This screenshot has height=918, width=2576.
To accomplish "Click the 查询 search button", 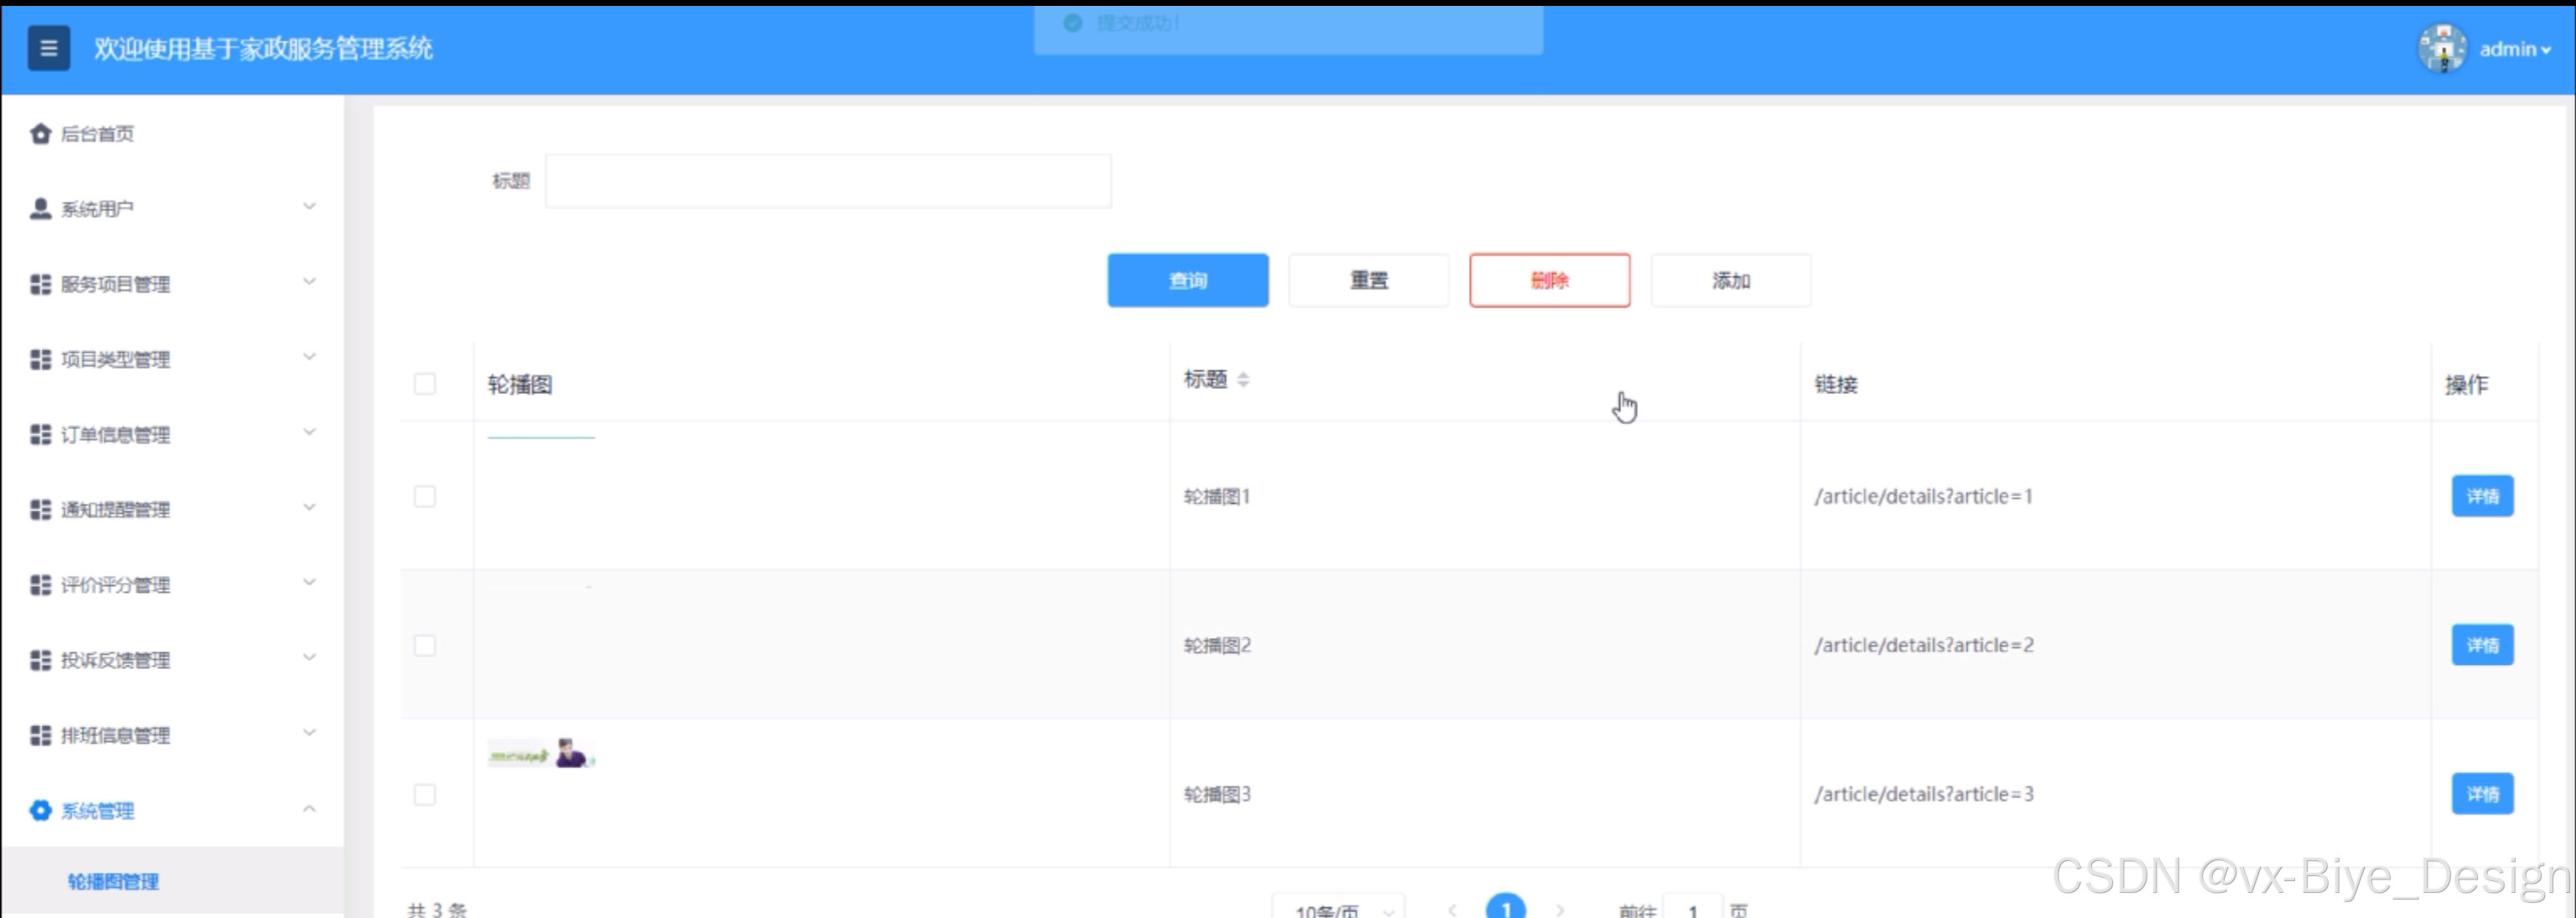I will (x=1187, y=281).
